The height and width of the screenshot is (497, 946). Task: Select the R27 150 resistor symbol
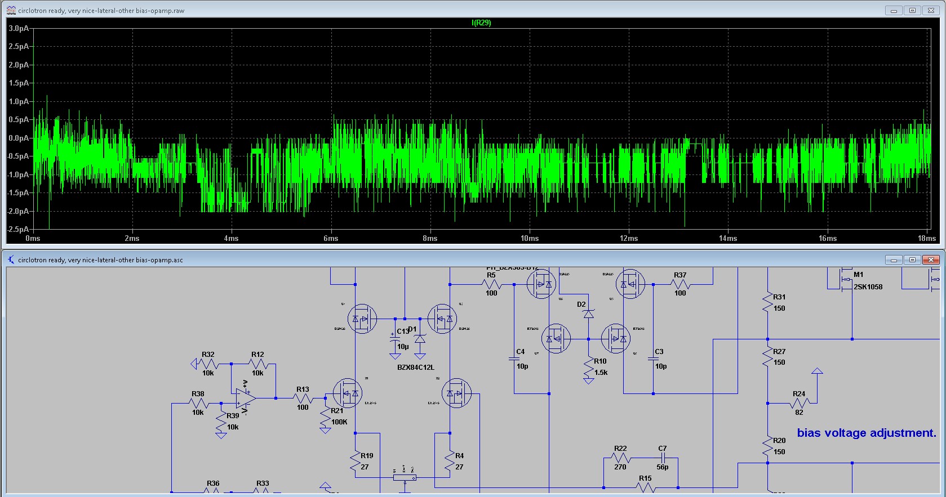(x=767, y=357)
